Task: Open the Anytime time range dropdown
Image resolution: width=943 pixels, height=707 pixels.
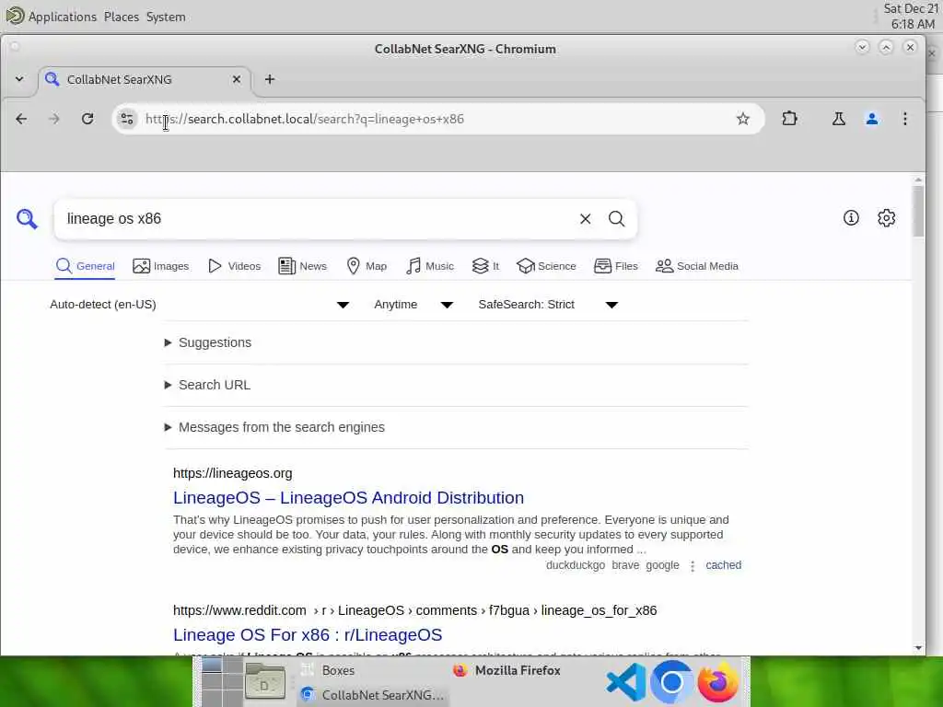Action: [413, 305]
